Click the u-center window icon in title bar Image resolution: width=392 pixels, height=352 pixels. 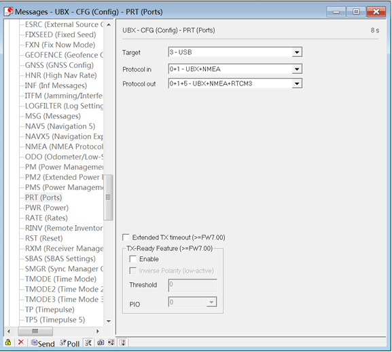point(9,12)
